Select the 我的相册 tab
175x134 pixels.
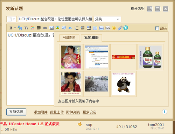coord(91,38)
